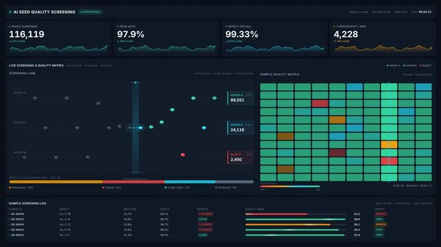Click the quality score 97.8
The height and width of the screenshot is (247, 441).
tap(357, 235)
